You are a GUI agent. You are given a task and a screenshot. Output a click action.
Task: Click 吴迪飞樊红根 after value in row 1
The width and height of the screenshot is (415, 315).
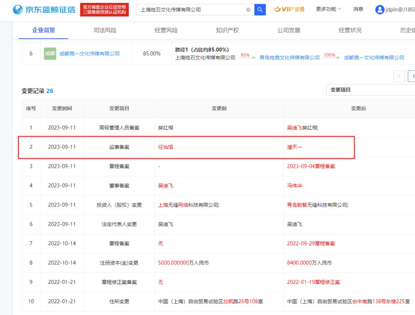[x=302, y=128]
